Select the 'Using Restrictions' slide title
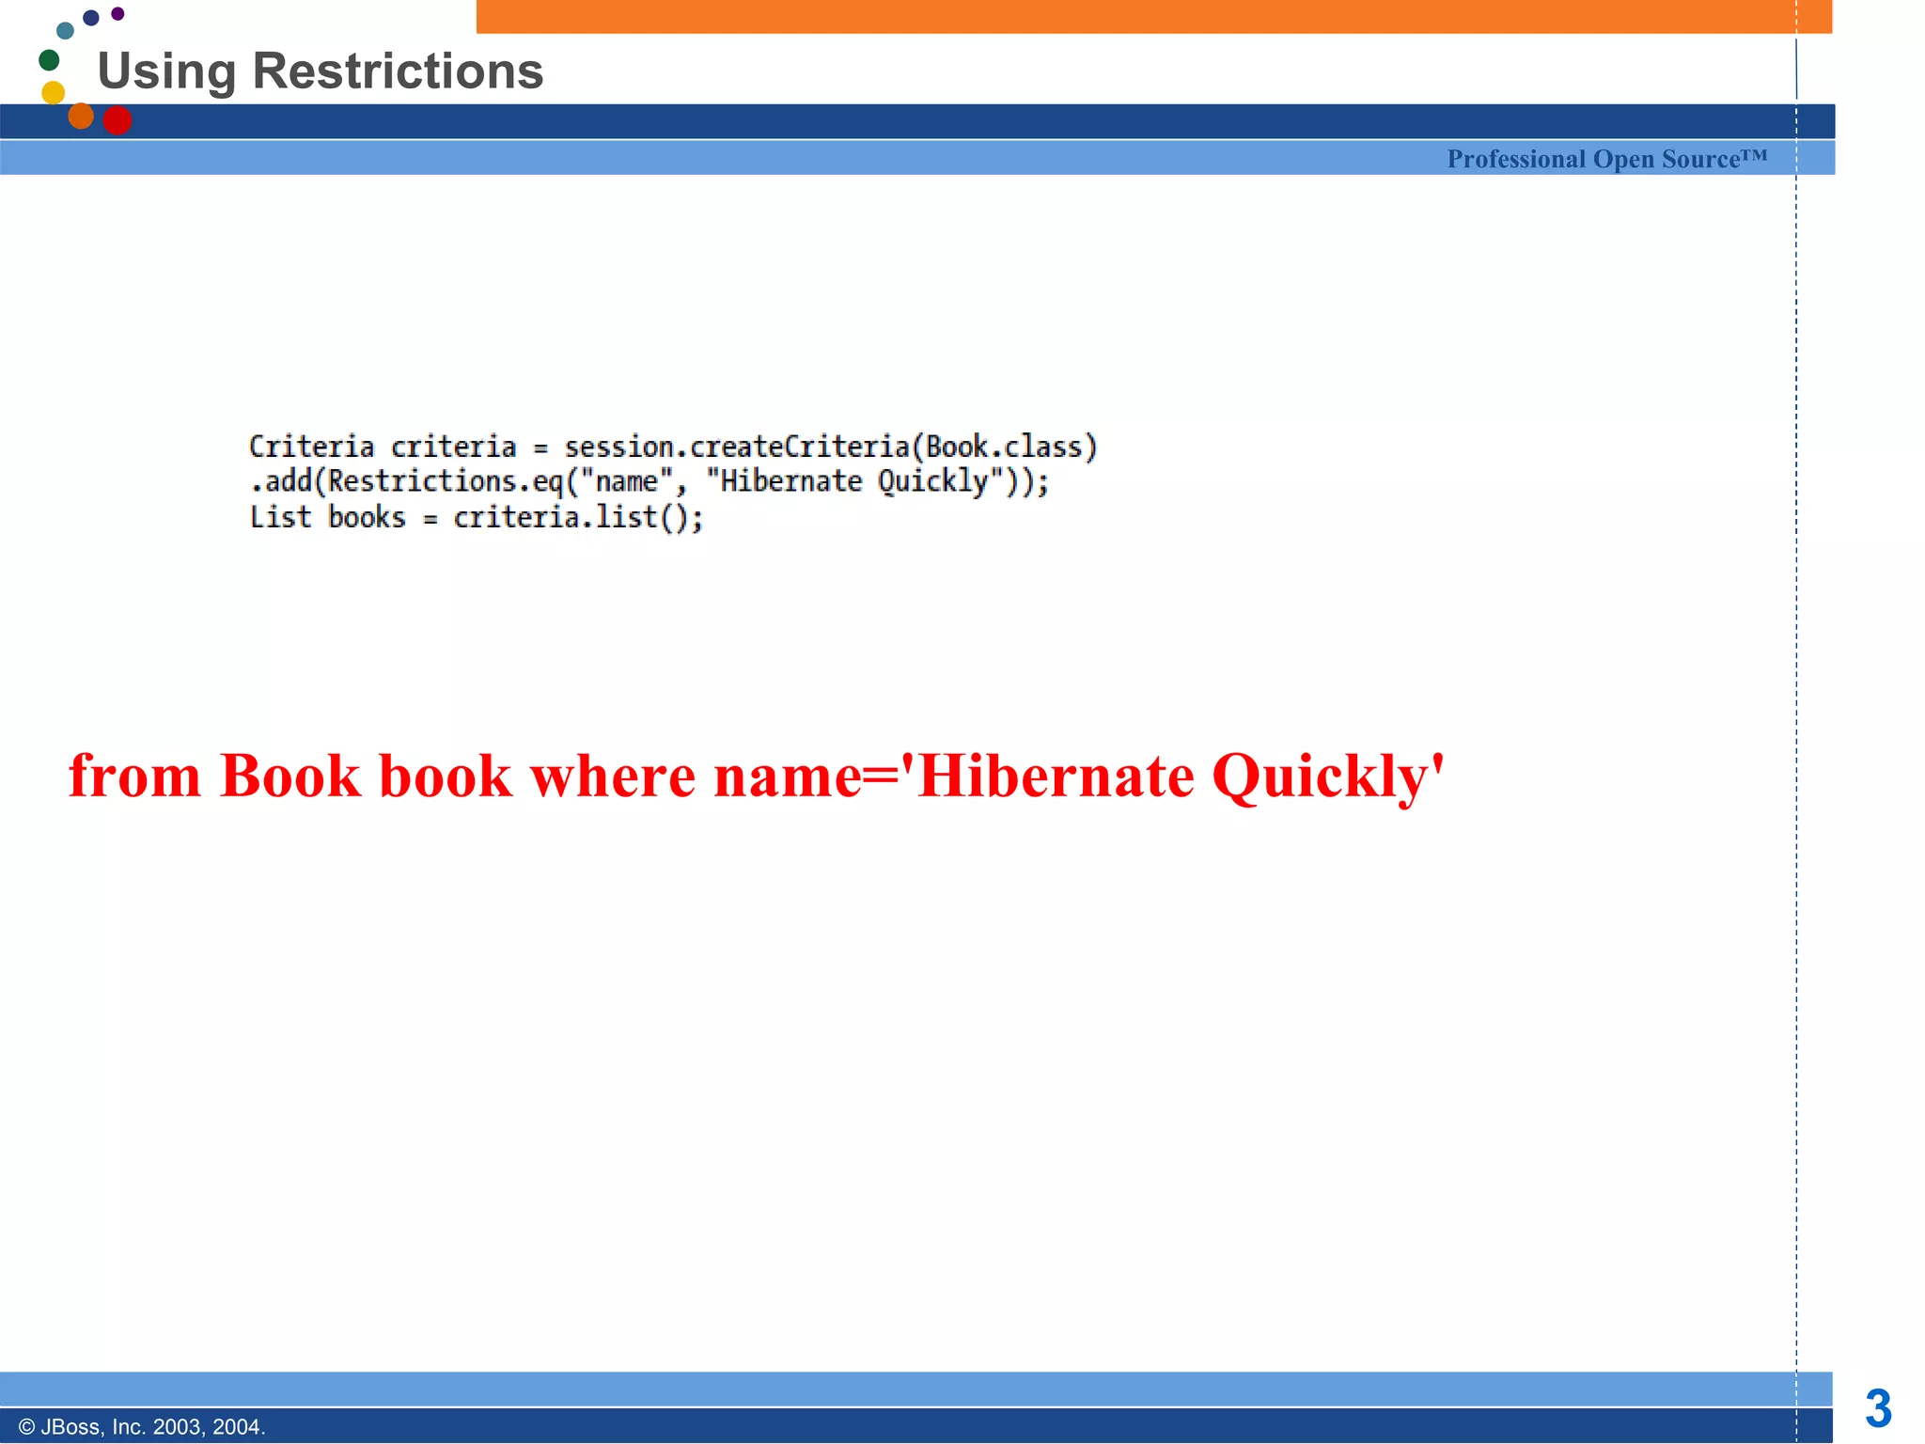The width and height of the screenshot is (1925, 1444). [x=321, y=71]
